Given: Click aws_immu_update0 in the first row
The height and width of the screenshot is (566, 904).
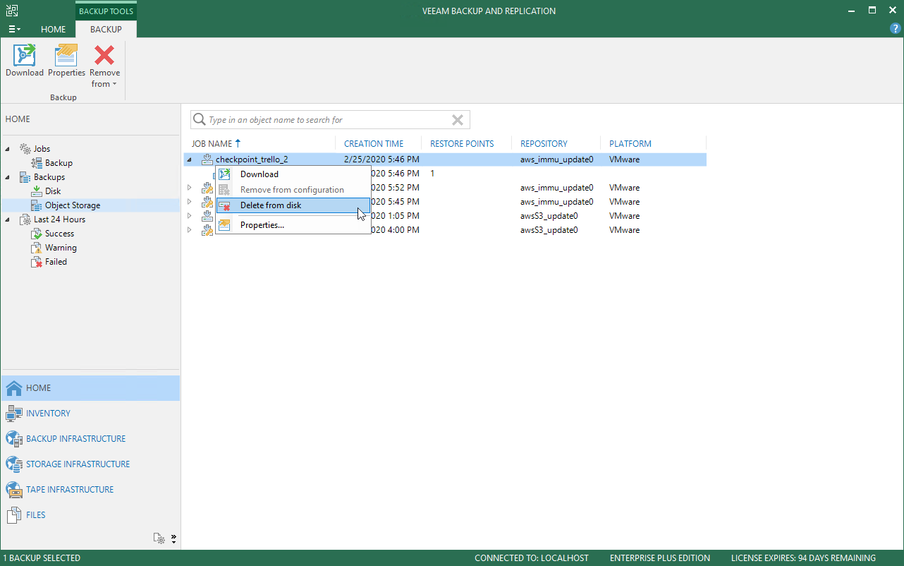Looking at the screenshot, I should pyautogui.click(x=556, y=159).
